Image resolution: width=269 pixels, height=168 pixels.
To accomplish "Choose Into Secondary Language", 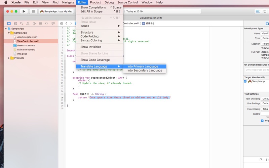I will tap(145, 71).
